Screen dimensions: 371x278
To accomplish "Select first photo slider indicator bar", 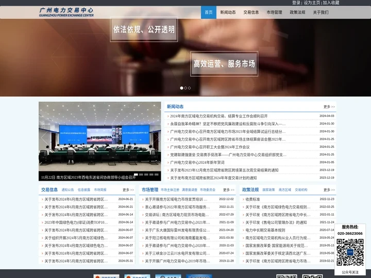I will (x=136, y=175).
